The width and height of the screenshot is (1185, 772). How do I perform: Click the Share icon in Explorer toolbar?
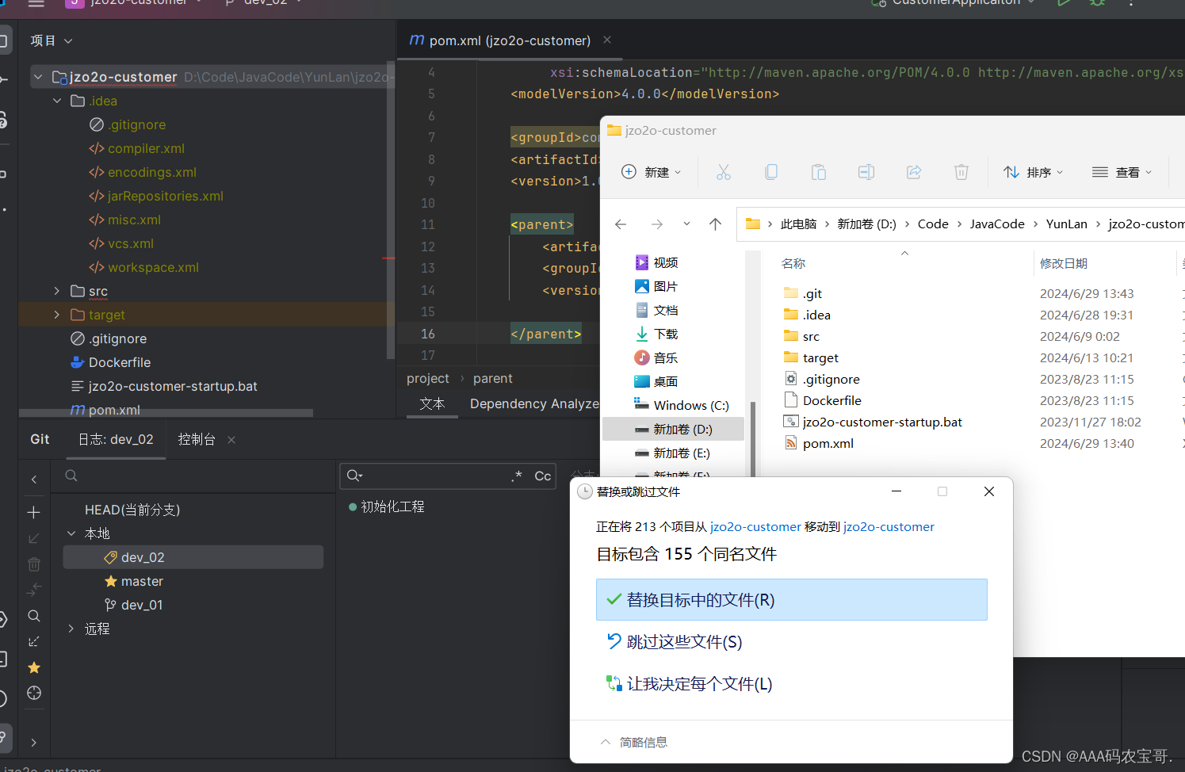[913, 172]
